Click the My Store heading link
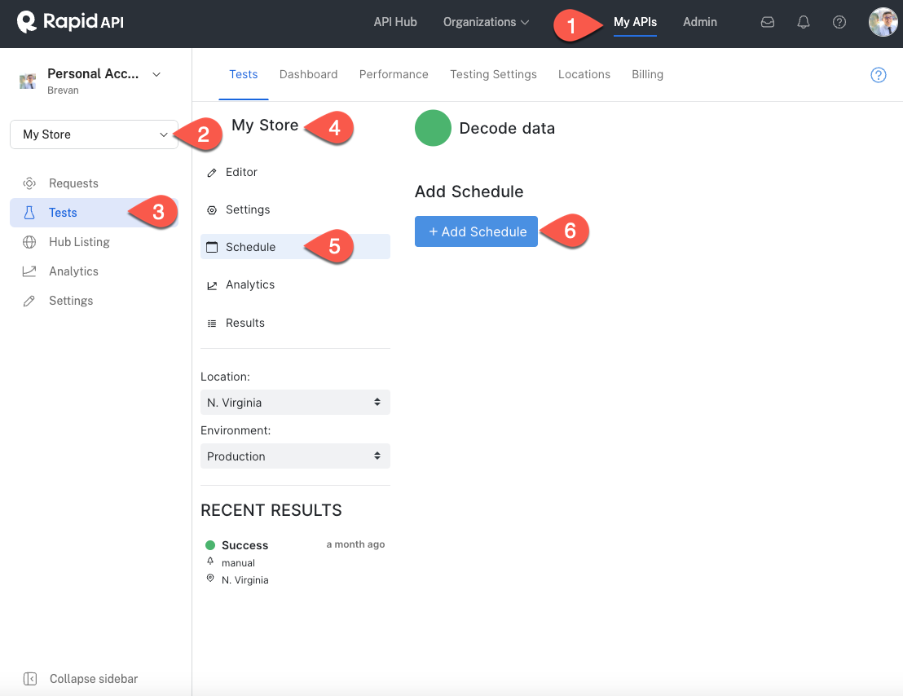Viewport: 903px width, 696px height. [265, 125]
